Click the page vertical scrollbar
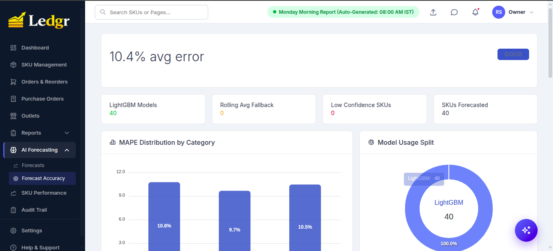This screenshot has width=553, height=251. click(x=550, y=43)
